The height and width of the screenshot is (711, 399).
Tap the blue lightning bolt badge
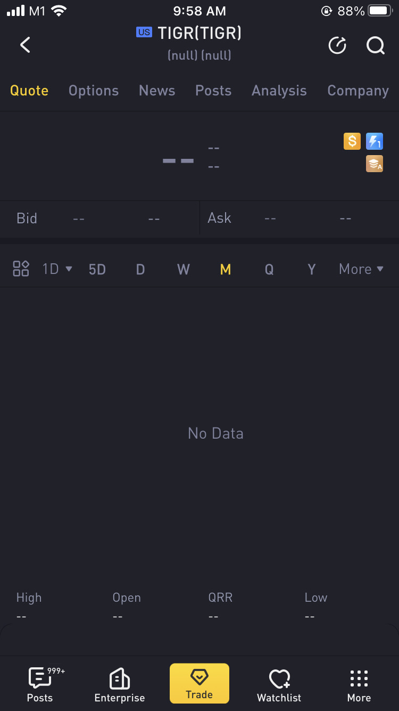(x=375, y=141)
